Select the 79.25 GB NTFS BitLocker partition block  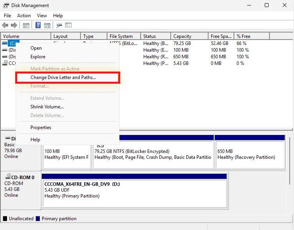click(153, 152)
